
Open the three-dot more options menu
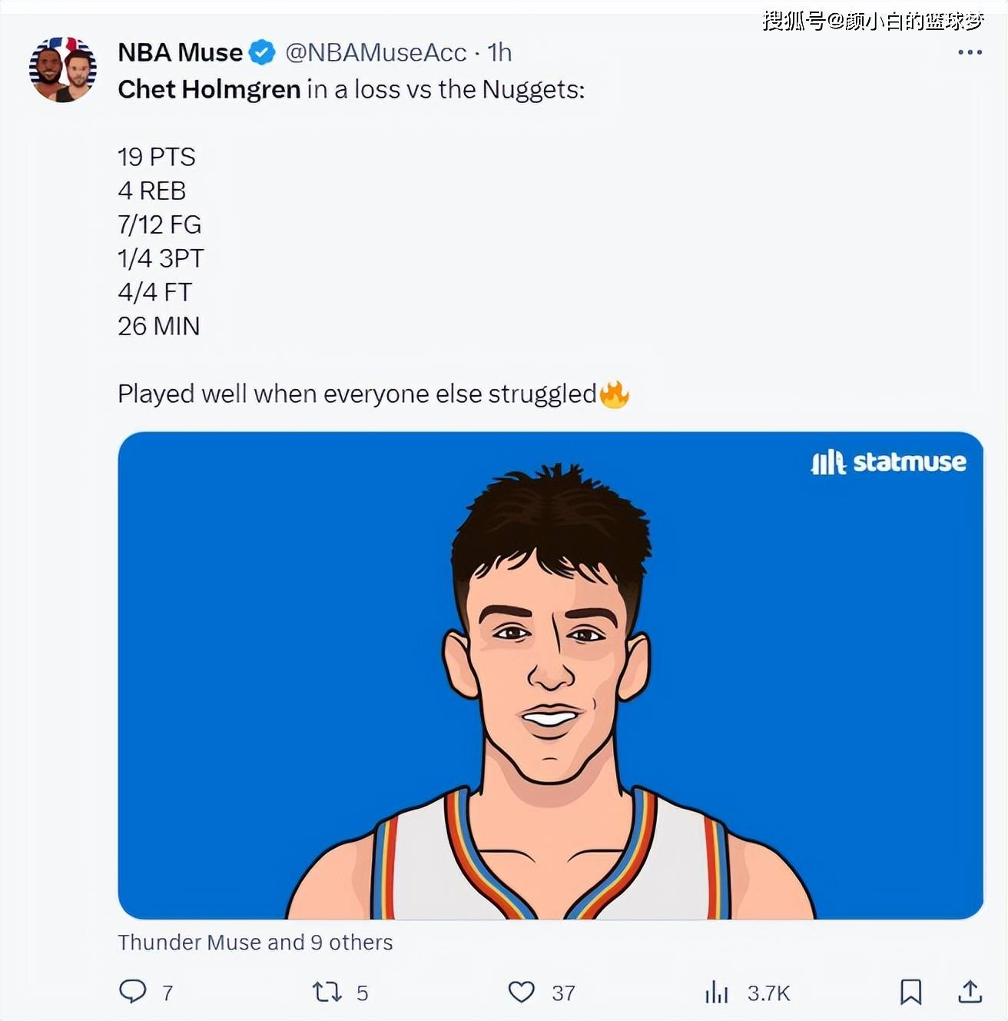pos(970,52)
